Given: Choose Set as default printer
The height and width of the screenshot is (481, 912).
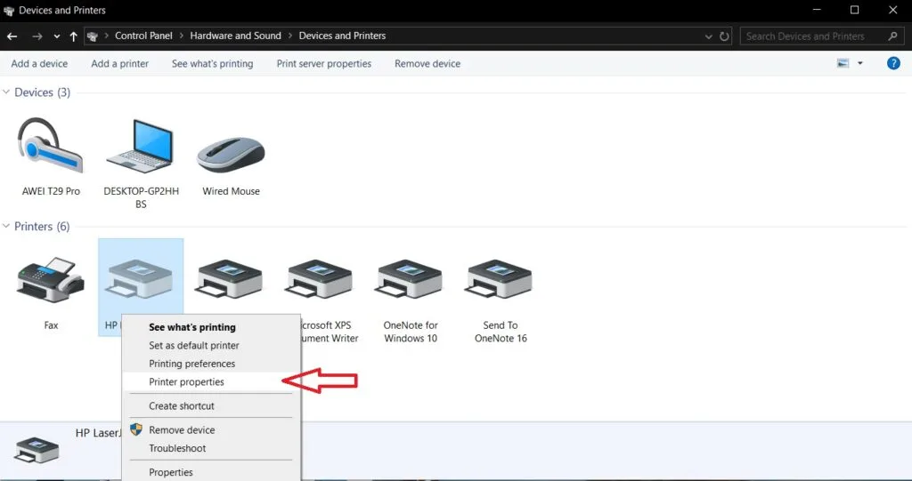Looking at the screenshot, I should [x=194, y=345].
